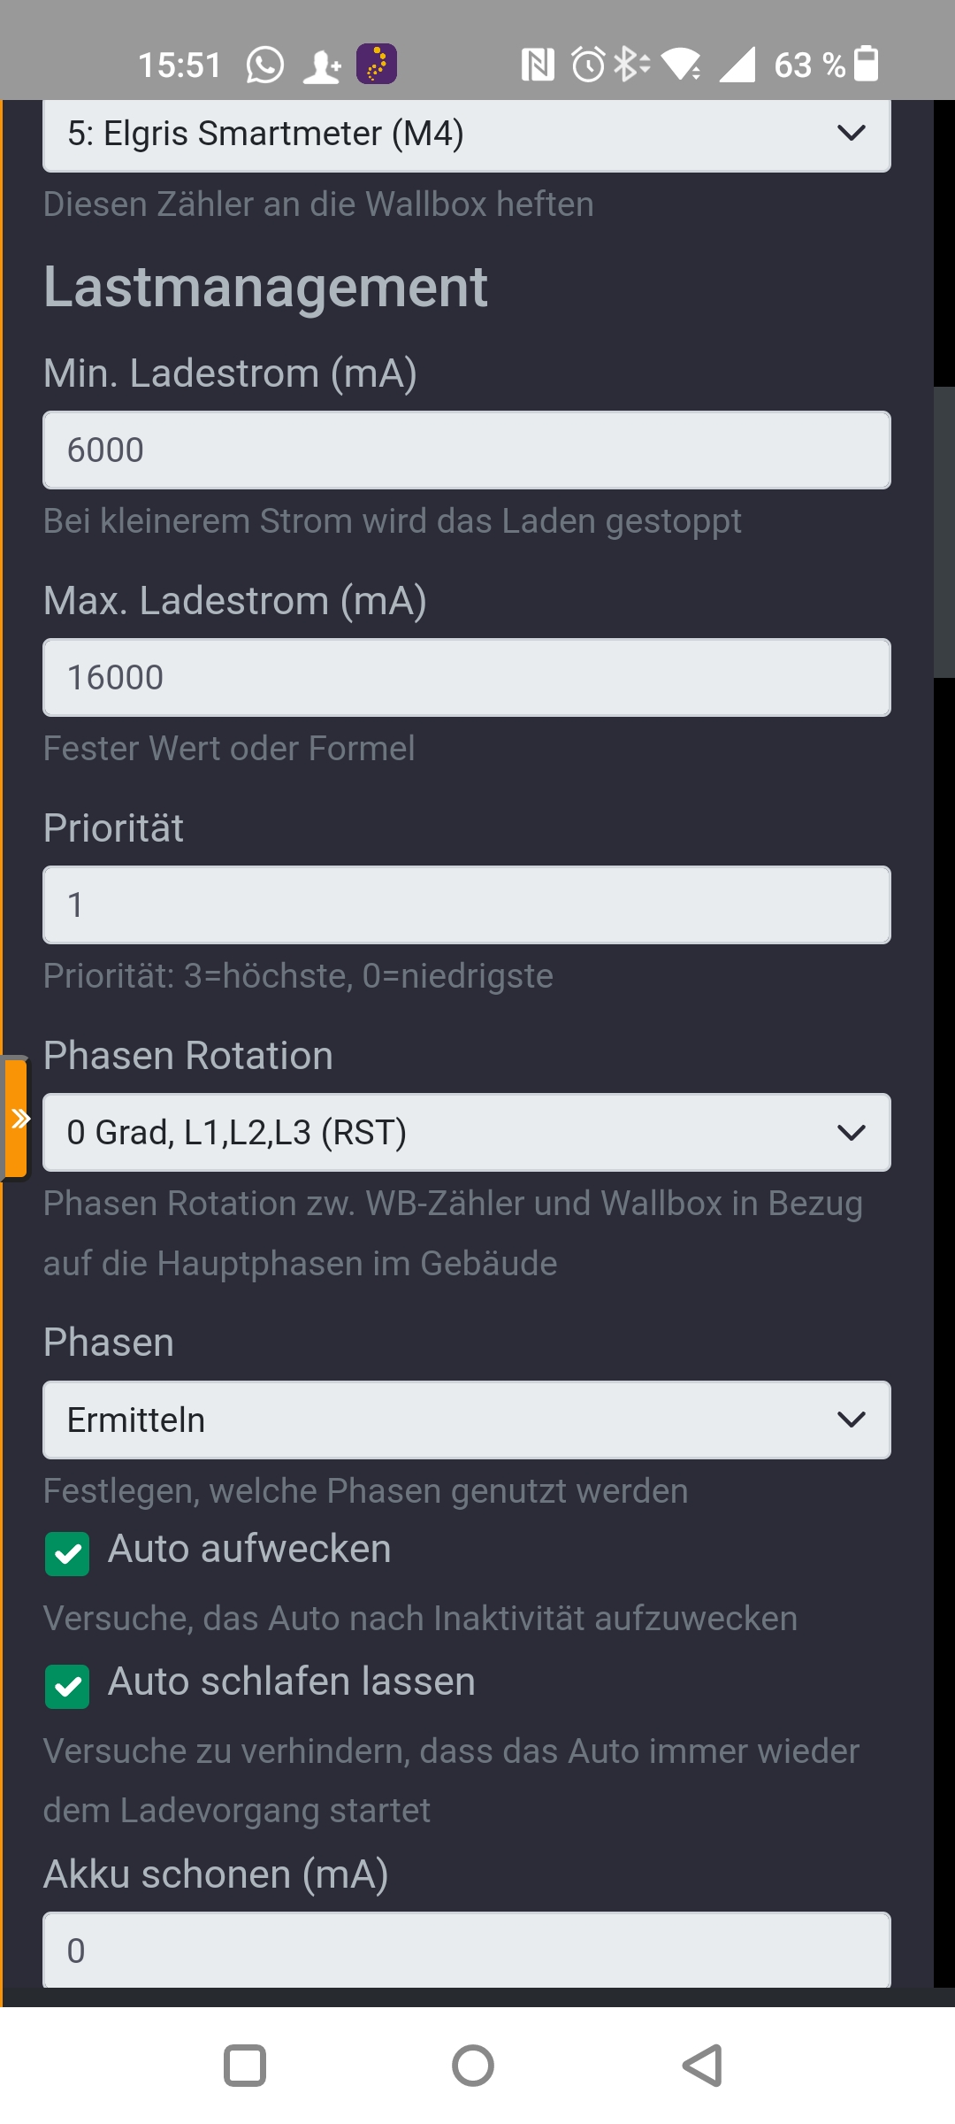Focus the Priorität input field
Image resolution: width=955 pixels, height=2124 pixels.
coord(467,904)
